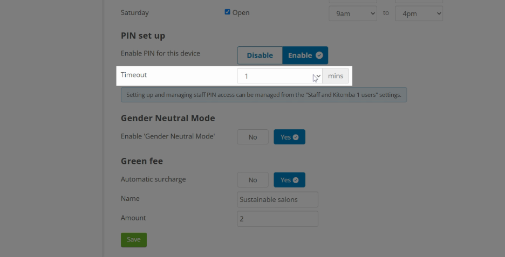Select No for Gender Neutral Mode
Screen dimensions: 505x257
253,137
